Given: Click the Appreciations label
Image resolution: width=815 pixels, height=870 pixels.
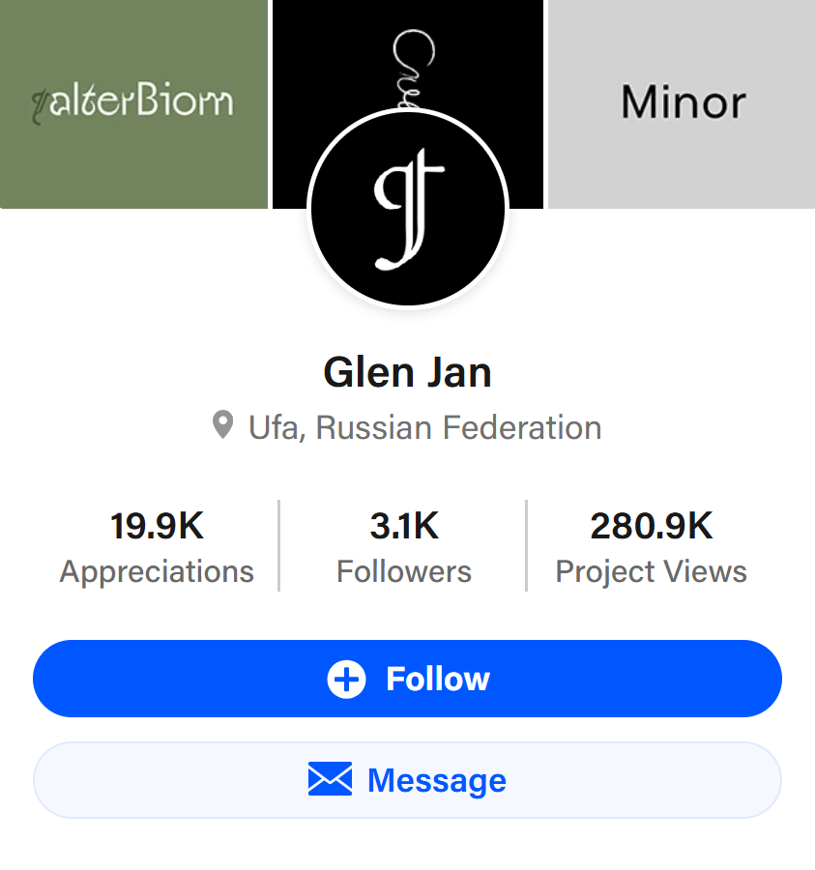Looking at the screenshot, I should (x=157, y=571).
